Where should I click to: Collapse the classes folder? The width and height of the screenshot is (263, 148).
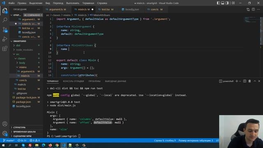[26, 58]
